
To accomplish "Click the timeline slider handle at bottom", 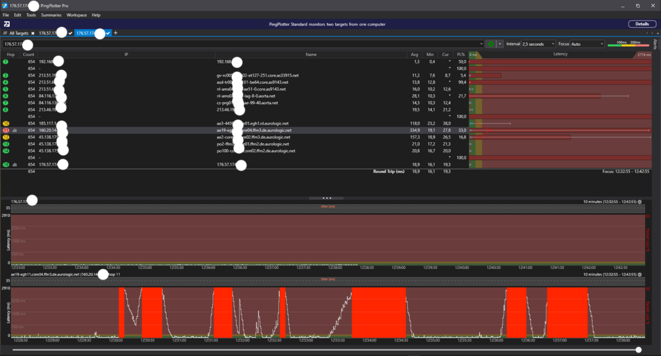I will click(x=639, y=349).
